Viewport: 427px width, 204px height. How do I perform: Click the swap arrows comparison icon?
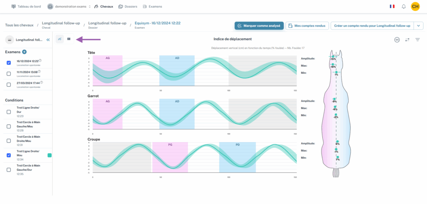tap(407, 40)
